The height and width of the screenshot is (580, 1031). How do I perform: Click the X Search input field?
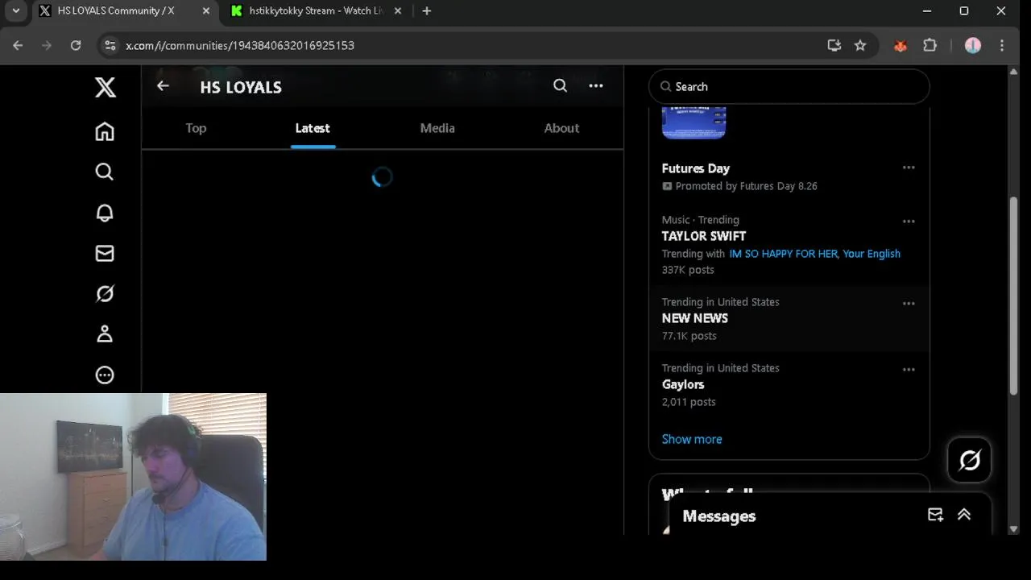789,86
